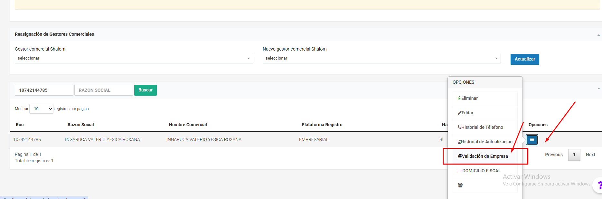This screenshot has width=602, height=199.
Task: Toggle the DOMICILIO FISCAL checkbox
Action: pos(460,171)
